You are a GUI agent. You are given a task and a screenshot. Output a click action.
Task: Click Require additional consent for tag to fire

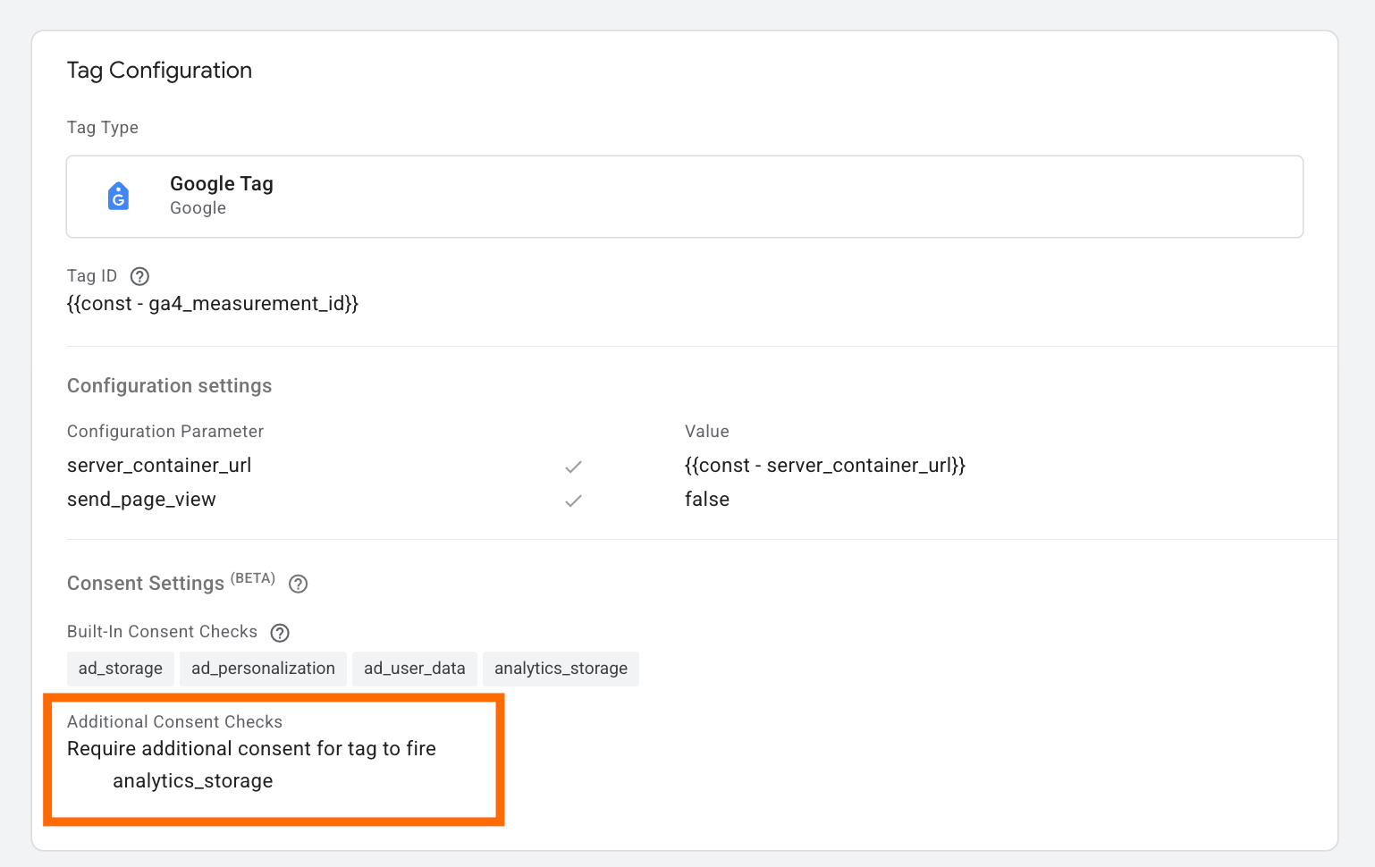coord(251,749)
